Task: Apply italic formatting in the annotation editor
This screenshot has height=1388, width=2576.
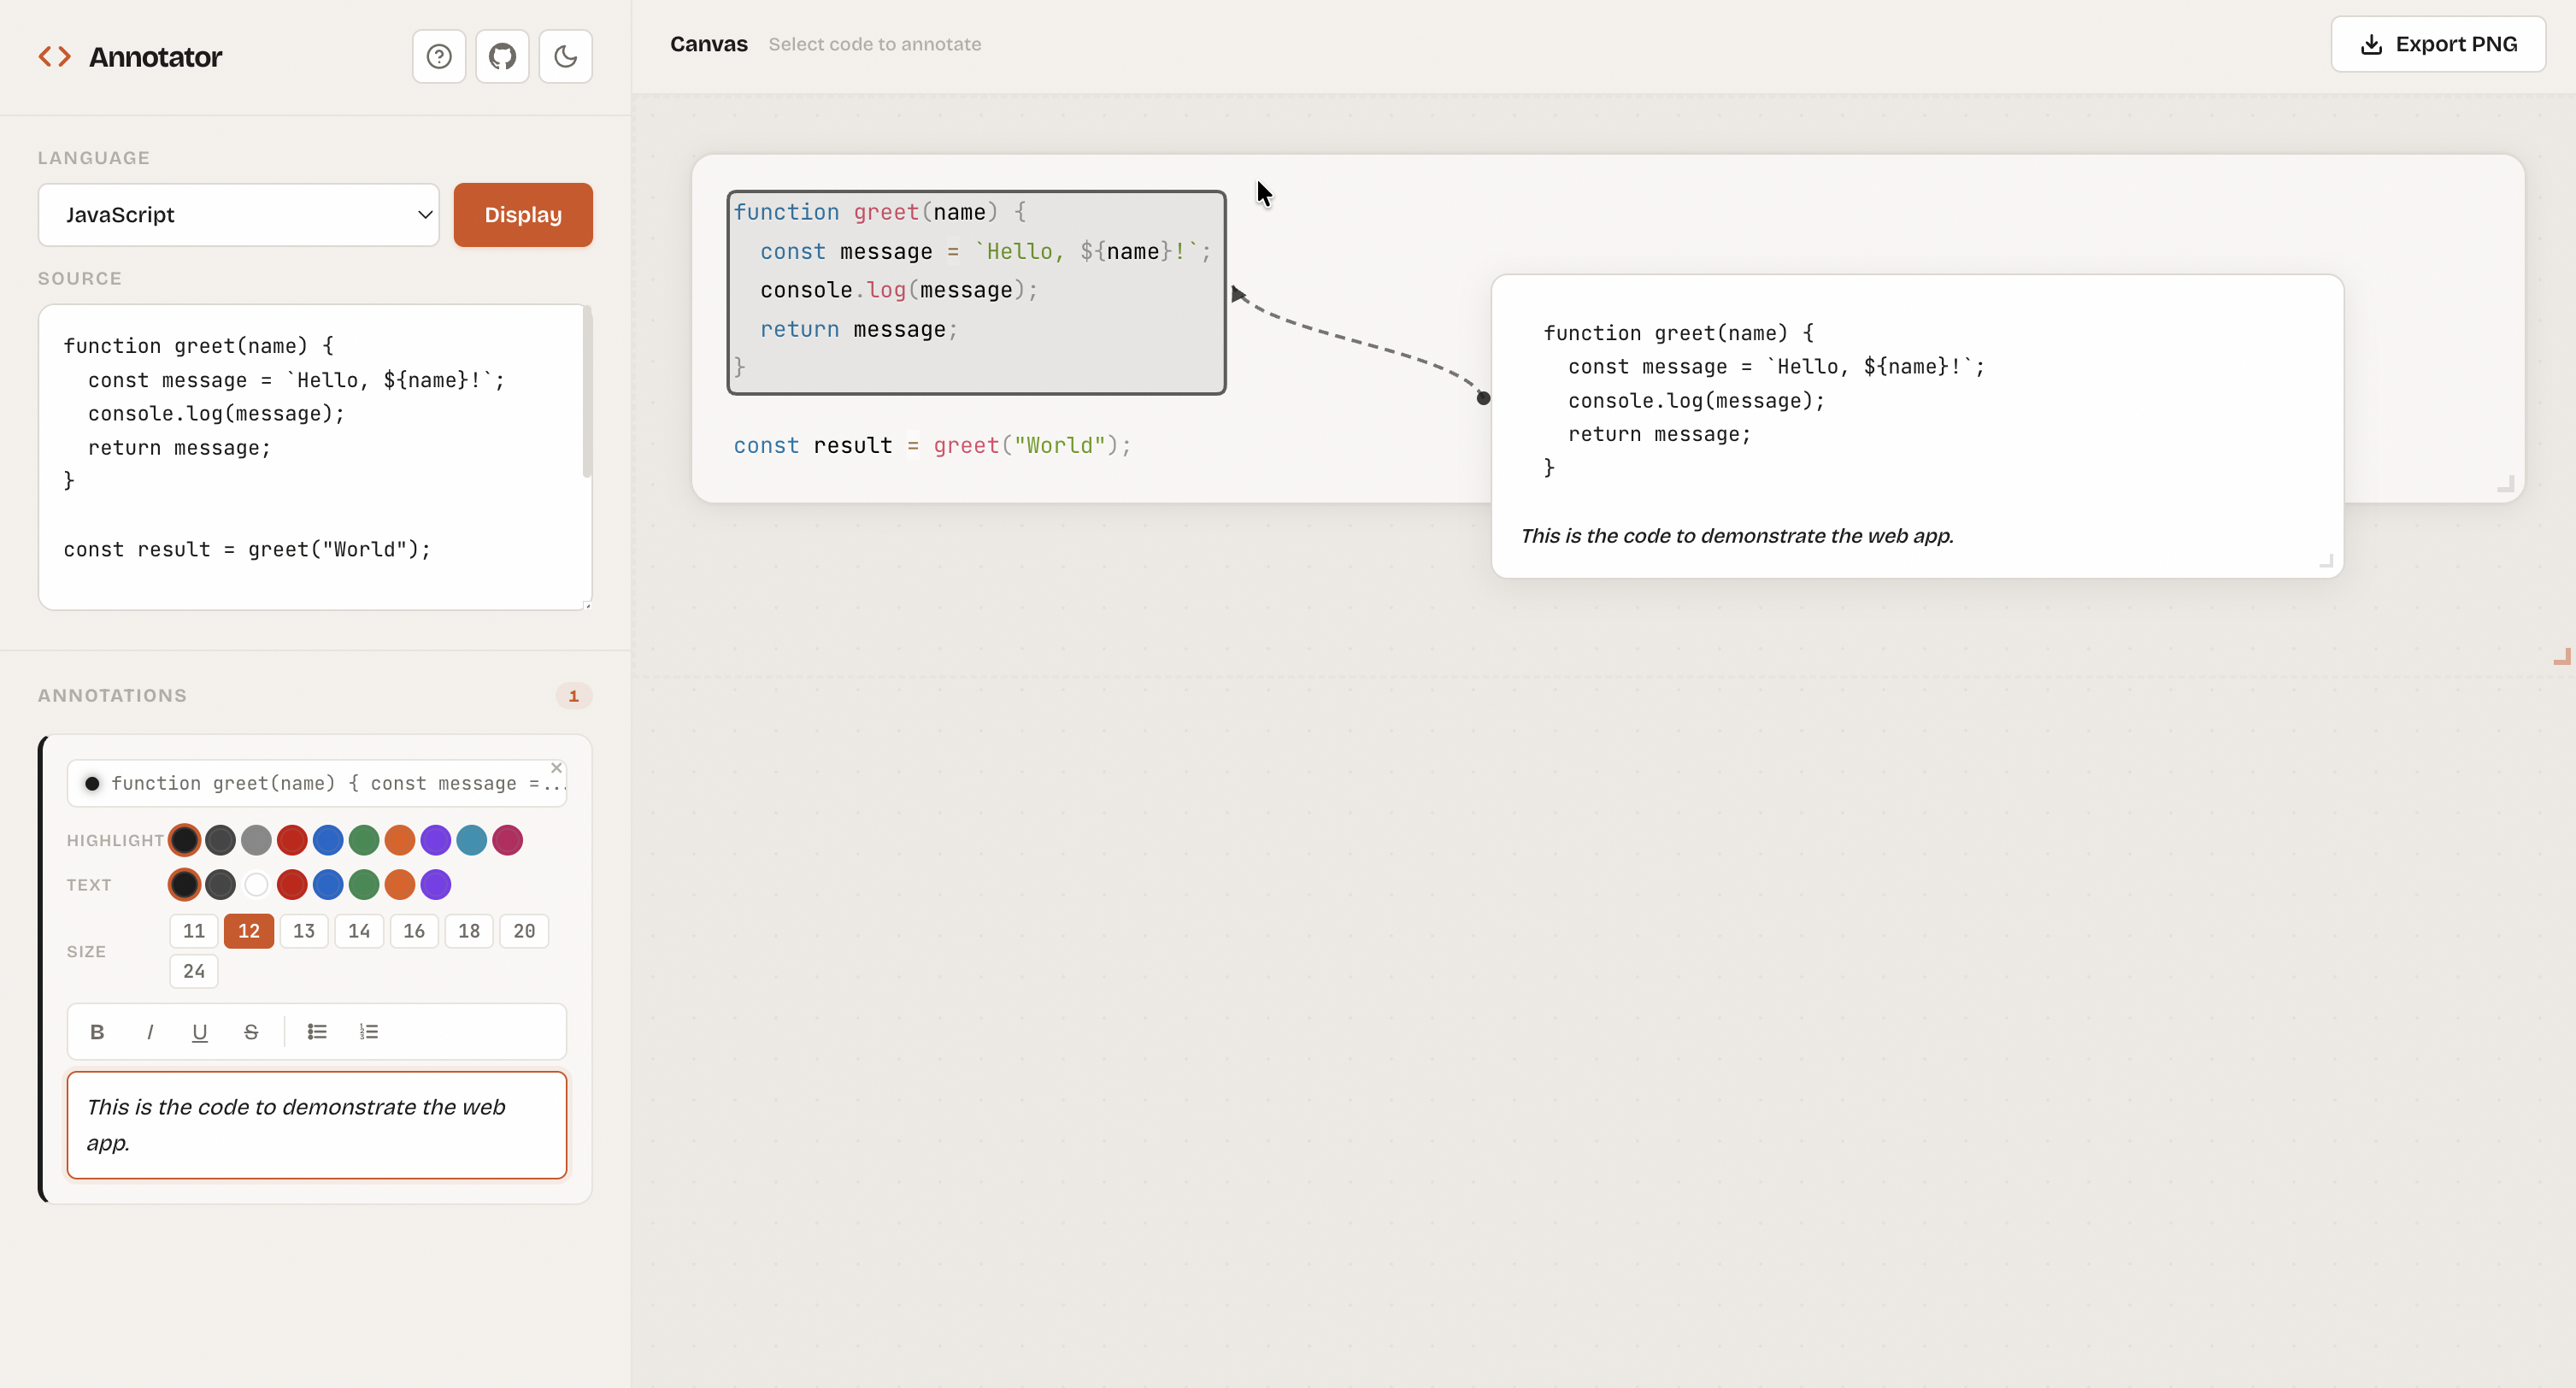Action: 149,1031
